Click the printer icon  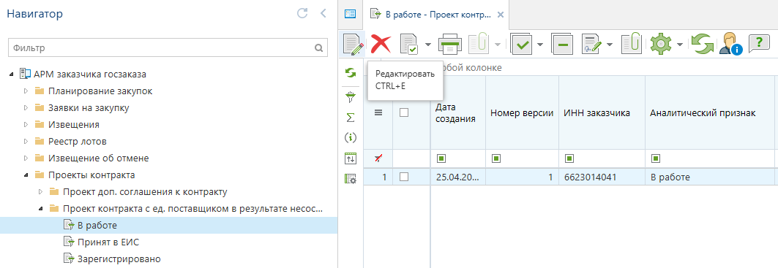[450, 45]
